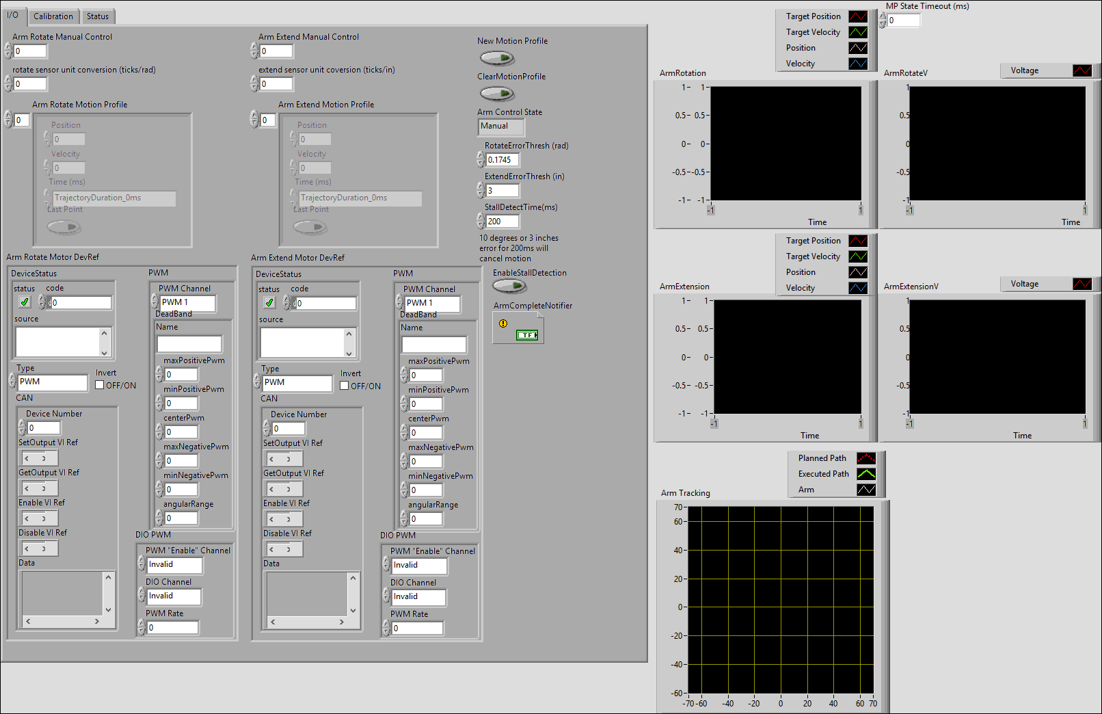
Task: Click the Voltage legend icon on ArmRotateV
Action: click(1082, 70)
